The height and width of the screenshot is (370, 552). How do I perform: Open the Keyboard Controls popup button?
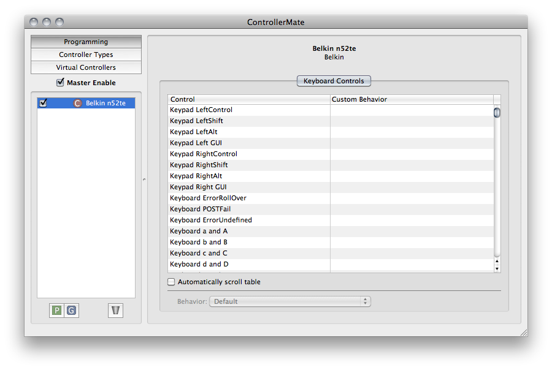point(334,81)
